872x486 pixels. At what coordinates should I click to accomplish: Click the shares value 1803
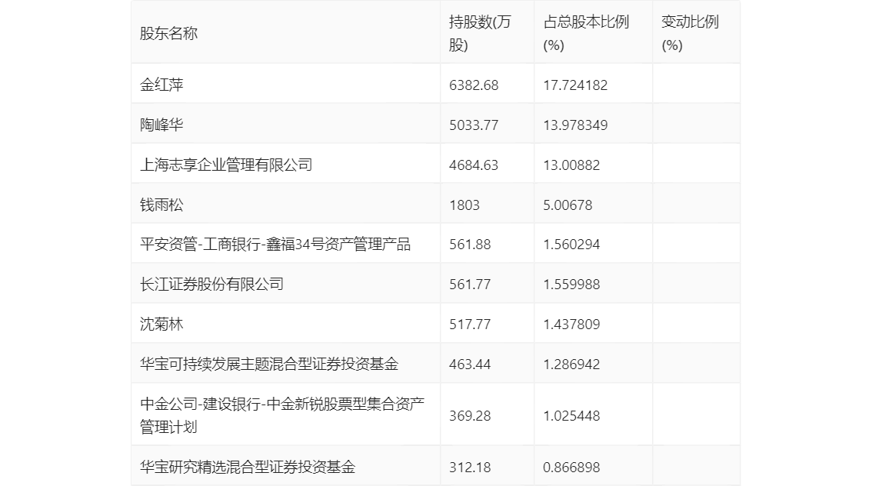464,205
